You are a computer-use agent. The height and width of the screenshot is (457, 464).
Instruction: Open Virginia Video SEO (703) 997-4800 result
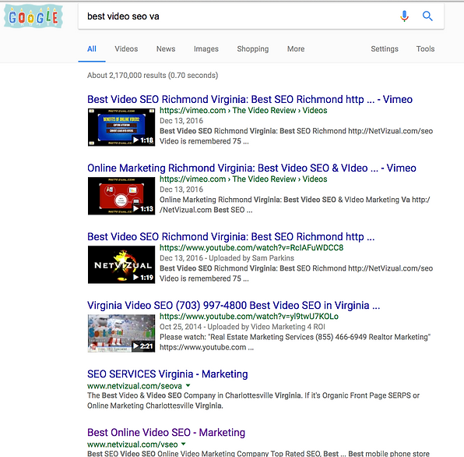tap(234, 306)
